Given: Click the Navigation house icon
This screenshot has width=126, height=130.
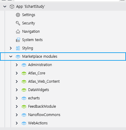Looking at the screenshot, I should (x=18, y=32).
